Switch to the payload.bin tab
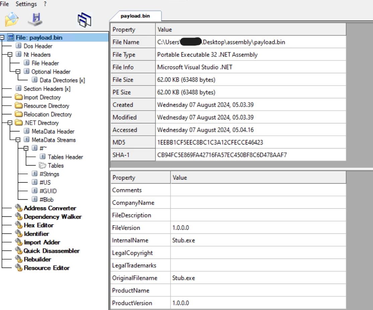The height and width of the screenshot is (310, 373). coord(135,16)
